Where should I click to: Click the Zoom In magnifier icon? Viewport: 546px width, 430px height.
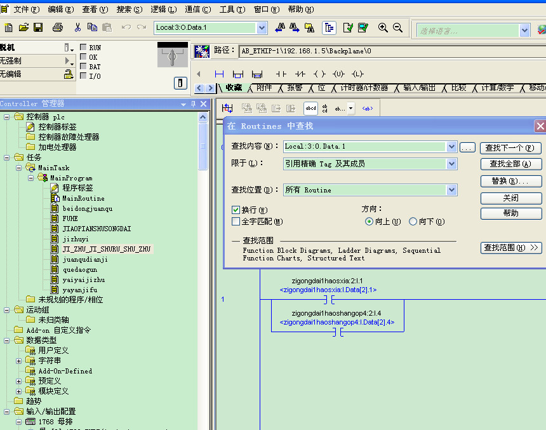pyautogui.click(x=383, y=28)
